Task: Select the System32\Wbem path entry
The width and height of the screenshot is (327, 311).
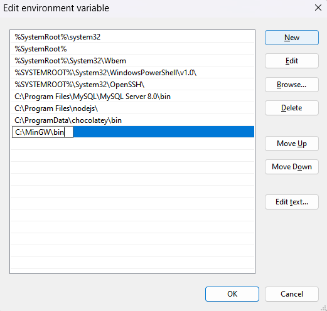Action: pyautogui.click(x=132, y=61)
